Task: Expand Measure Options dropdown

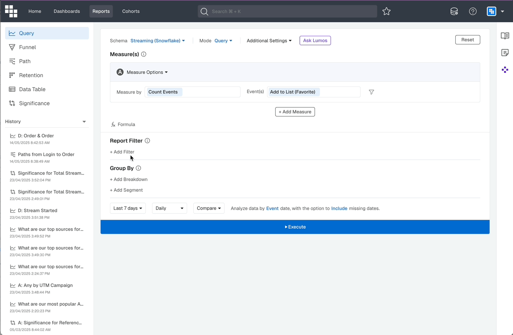Action: 147,72
